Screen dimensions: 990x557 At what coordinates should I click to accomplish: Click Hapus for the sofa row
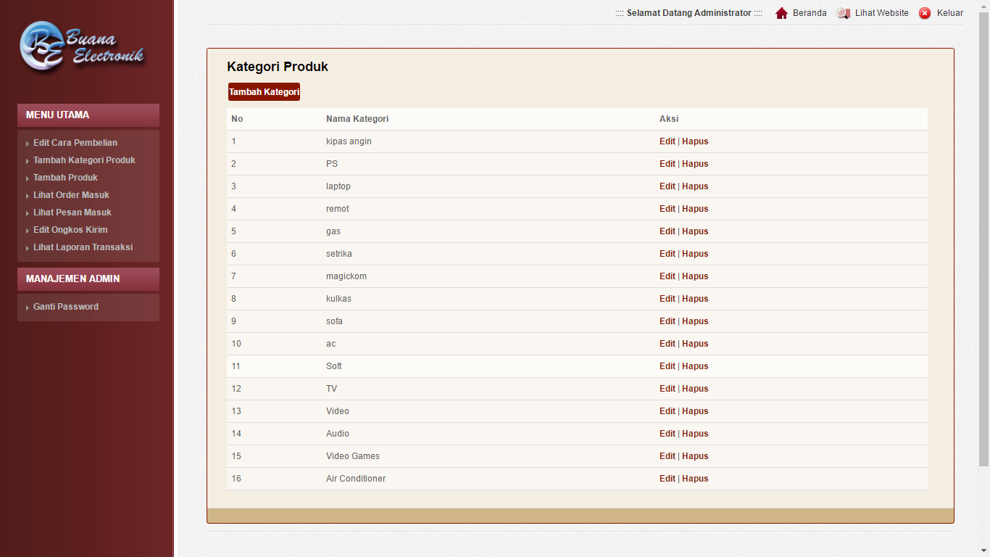(x=695, y=321)
